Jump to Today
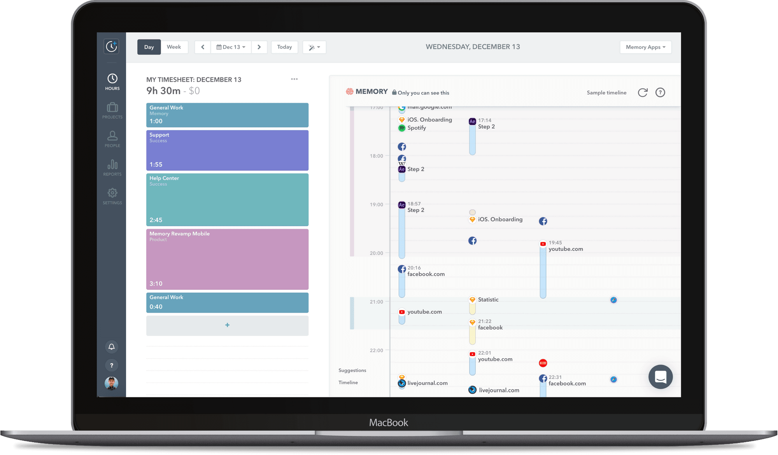778x455 pixels. [x=284, y=47]
